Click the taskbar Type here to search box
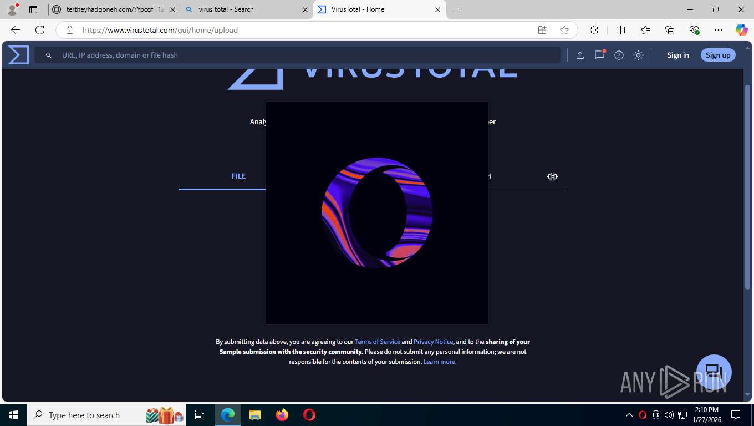Viewport: 754px width, 426px height. (x=107, y=415)
